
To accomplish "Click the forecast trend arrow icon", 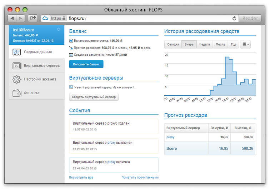I will click(71, 48).
